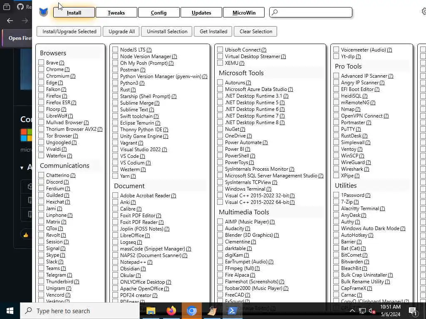Enable VS Code checkbox
The image size is (426, 319).
point(115,156)
